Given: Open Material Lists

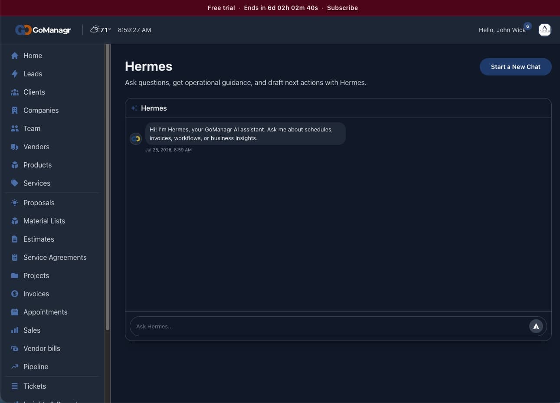Looking at the screenshot, I should click(52, 221).
